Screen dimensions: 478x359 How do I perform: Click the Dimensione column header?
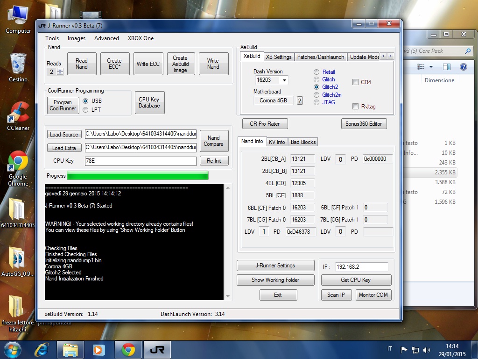pos(439,80)
